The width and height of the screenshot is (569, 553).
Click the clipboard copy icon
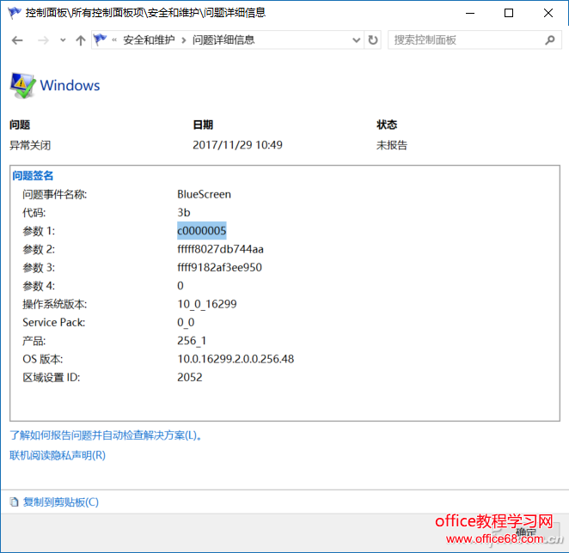click(x=14, y=502)
